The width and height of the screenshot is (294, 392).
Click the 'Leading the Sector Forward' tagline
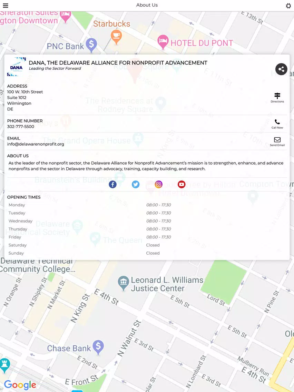pyautogui.click(x=55, y=69)
